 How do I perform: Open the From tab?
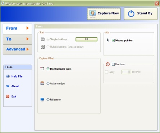[18, 29]
